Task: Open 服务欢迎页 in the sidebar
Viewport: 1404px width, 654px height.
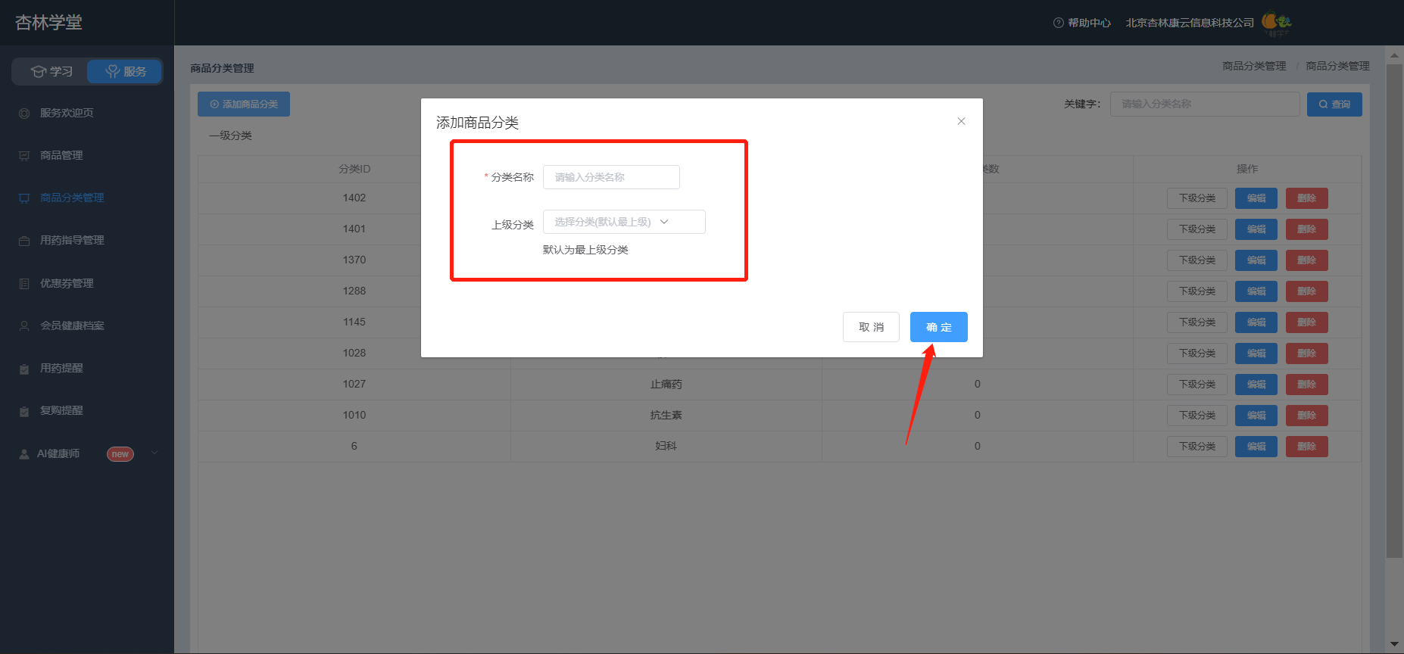Action: 67,113
